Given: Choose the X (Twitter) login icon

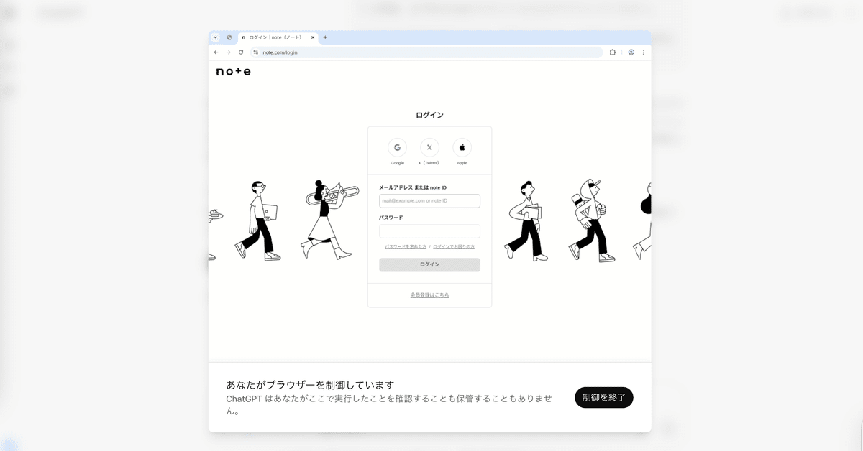Looking at the screenshot, I should click(429, 147).
